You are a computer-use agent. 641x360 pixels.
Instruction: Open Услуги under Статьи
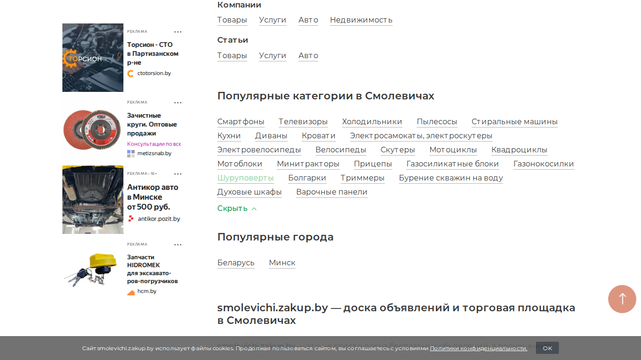coord(273,56)
